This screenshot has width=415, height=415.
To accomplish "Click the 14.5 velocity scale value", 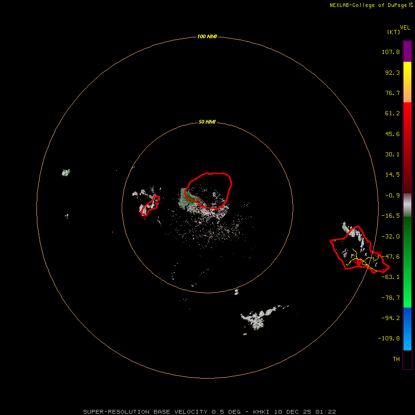I will pos(392,175).
